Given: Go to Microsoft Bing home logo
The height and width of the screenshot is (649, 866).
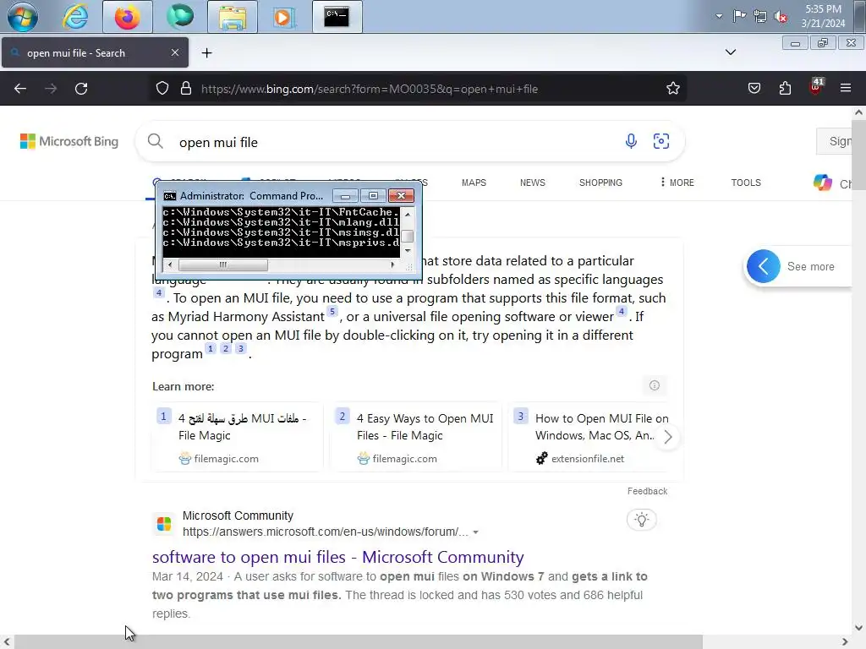Looking at the screenshot, I should point(69,141).
